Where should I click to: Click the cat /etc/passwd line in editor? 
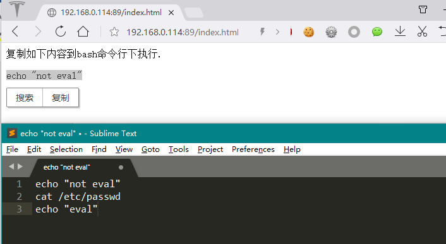click(x=78, y=197)
